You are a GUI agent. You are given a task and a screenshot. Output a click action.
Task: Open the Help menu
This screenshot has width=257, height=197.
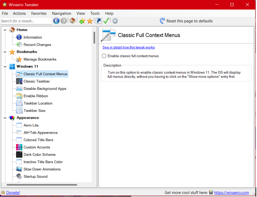pyautogui.click(x=109, y=13)
